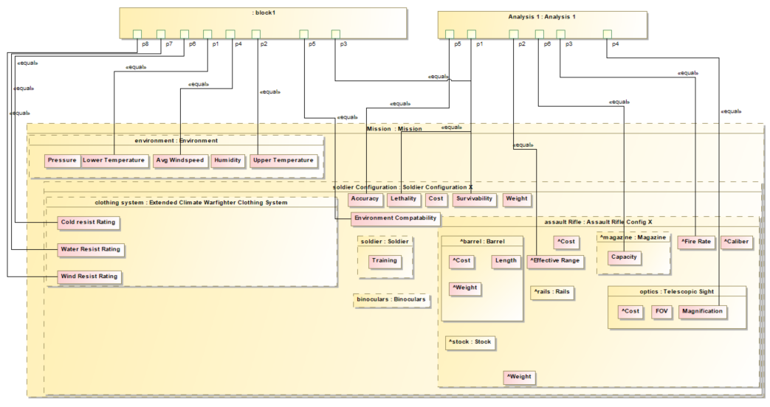Select the Humidity property
This screenshot has height=407, width=770.
click(228, 161)
